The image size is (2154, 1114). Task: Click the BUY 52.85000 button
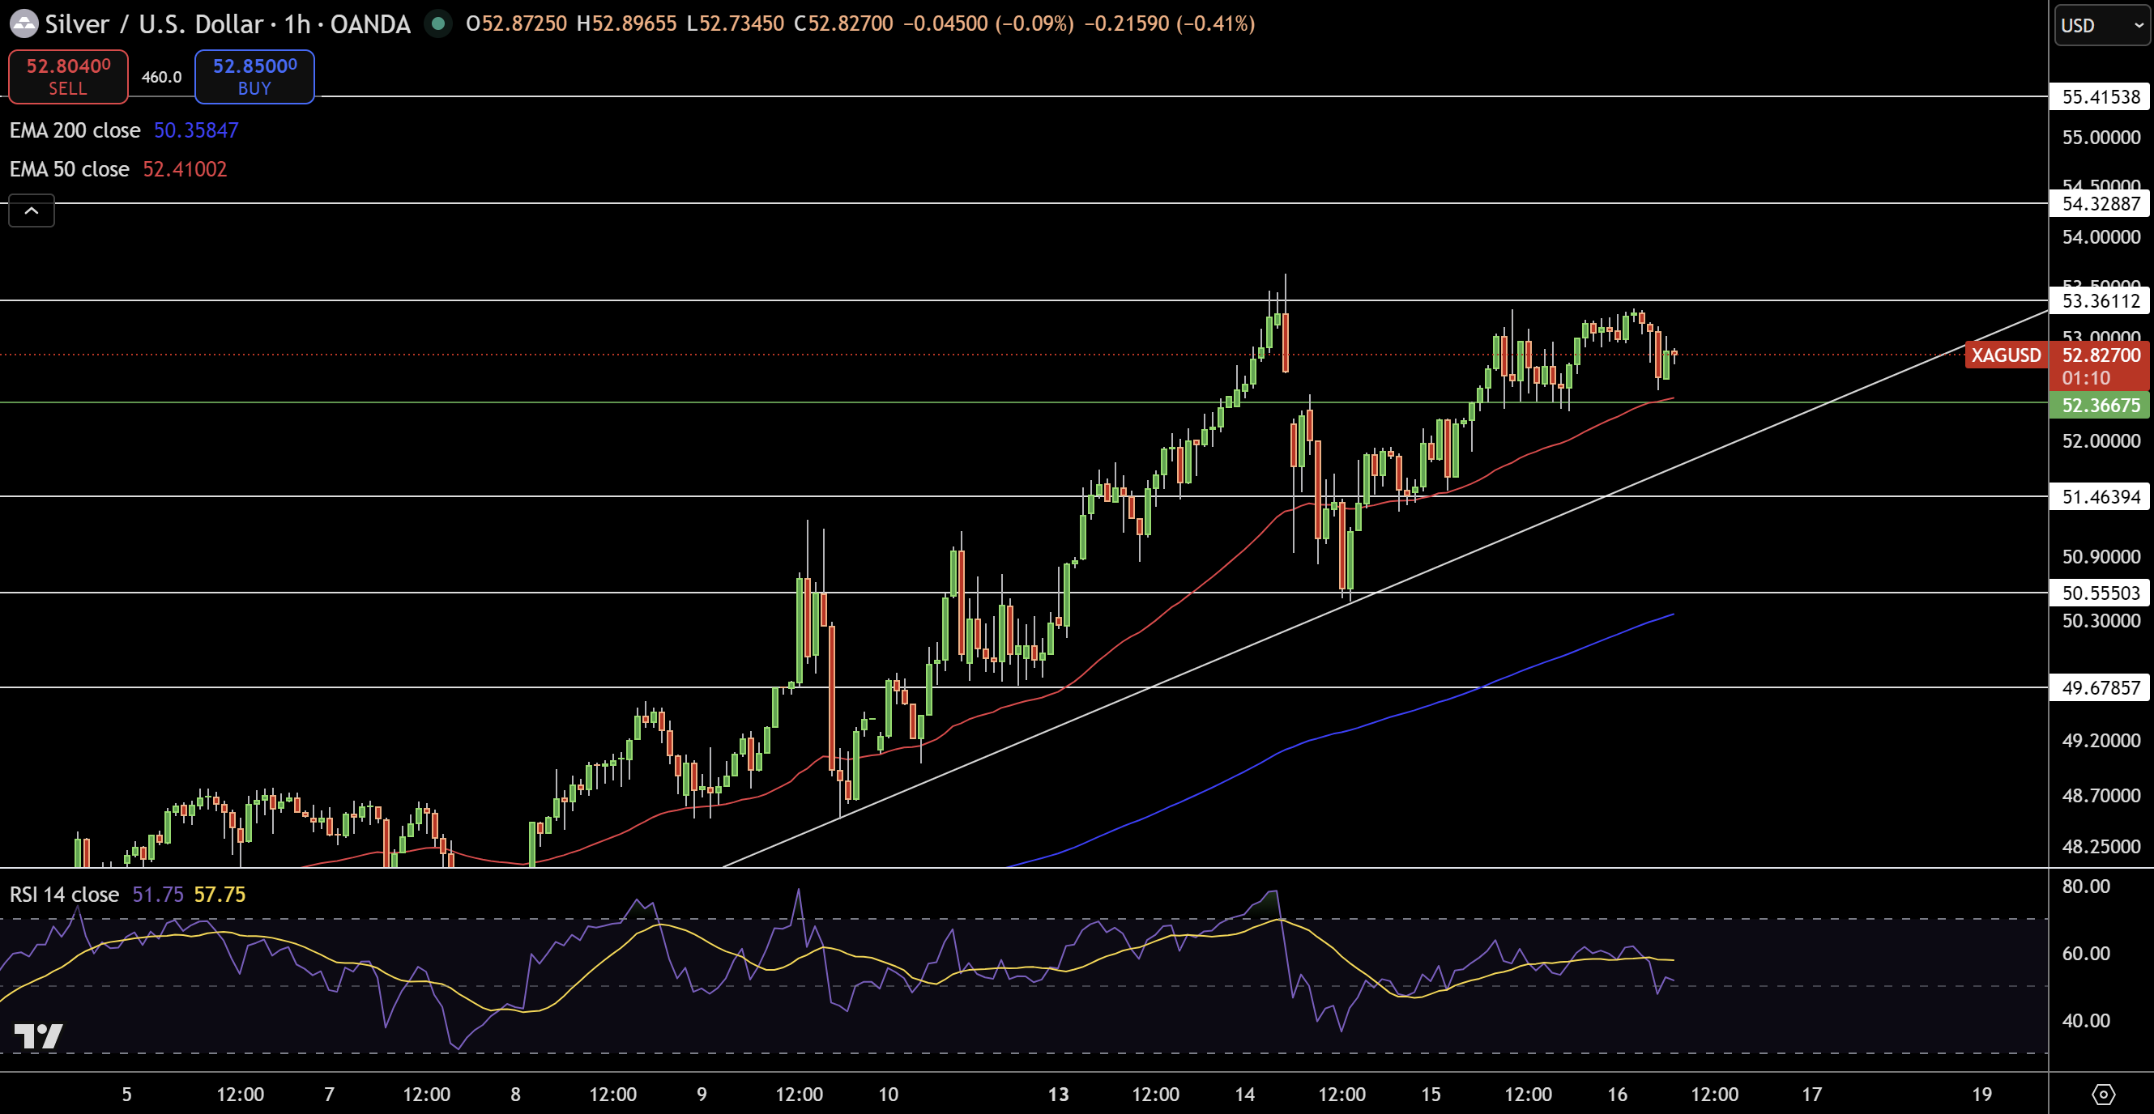pyautogui.click(x=254, y=76)
